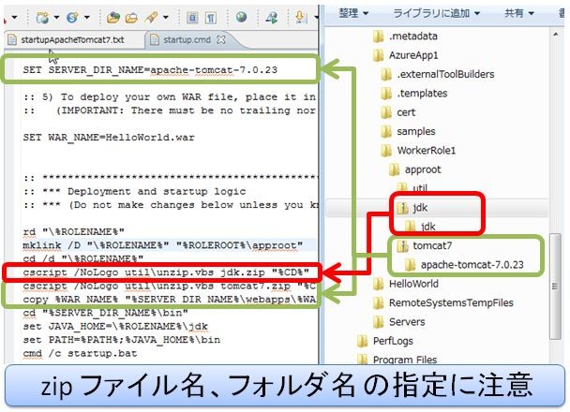The width and height of the screenshot is (570, 412).
Task: Click the blue S new servlet icon
Action: tap(72, 17)
